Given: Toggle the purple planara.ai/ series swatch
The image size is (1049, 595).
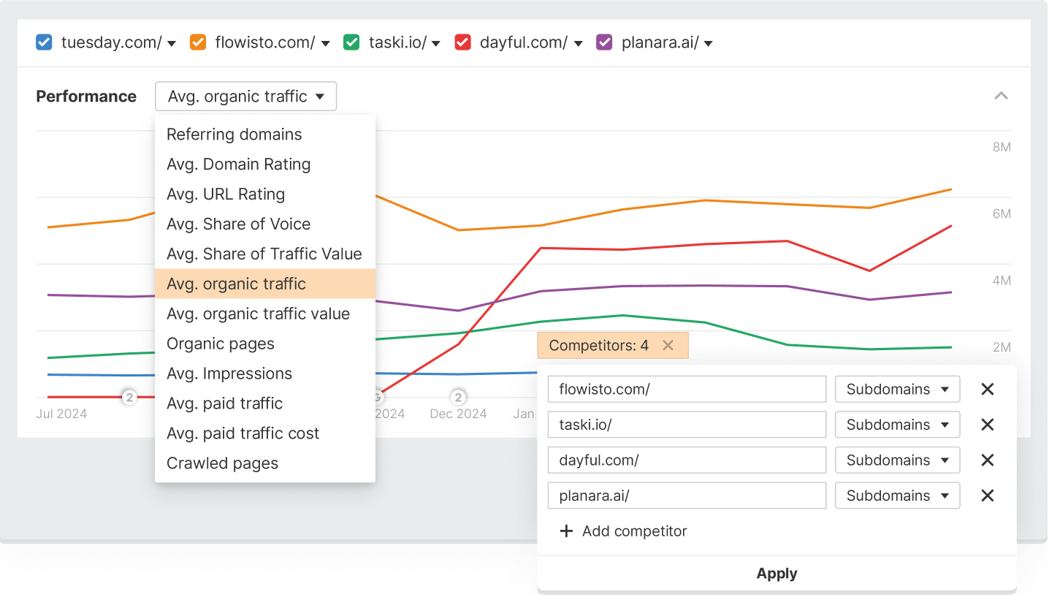Looking at the screenshot, I should 604,42.
